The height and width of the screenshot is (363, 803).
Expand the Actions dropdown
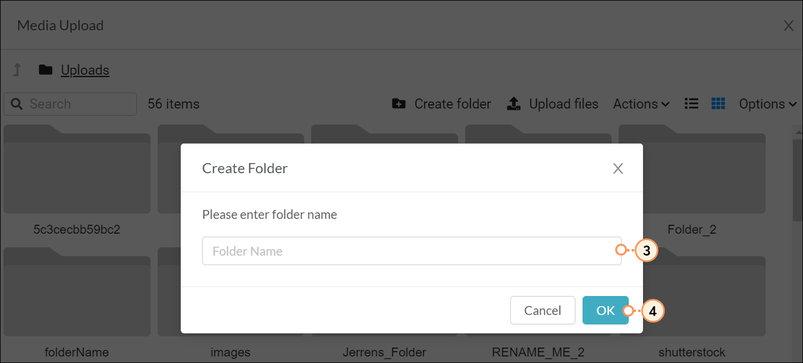click(x=641, y=104)
